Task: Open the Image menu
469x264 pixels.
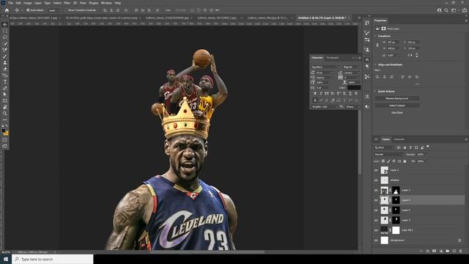Action: tap(28, 3)
